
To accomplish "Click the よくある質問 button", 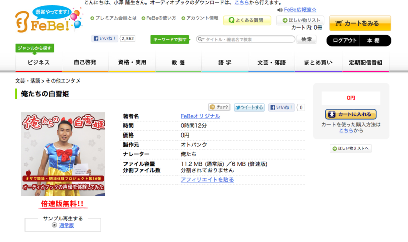I will pyautogui.click(x=247, y=20).
